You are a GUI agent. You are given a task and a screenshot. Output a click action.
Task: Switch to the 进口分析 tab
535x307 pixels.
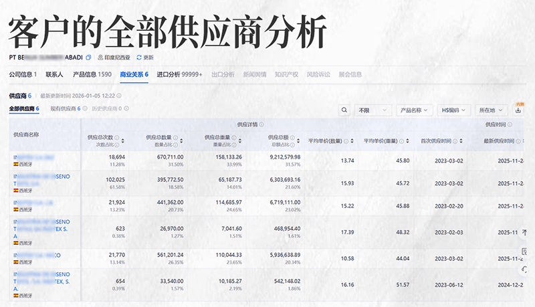pyautogui.click(x=179, y=74)
